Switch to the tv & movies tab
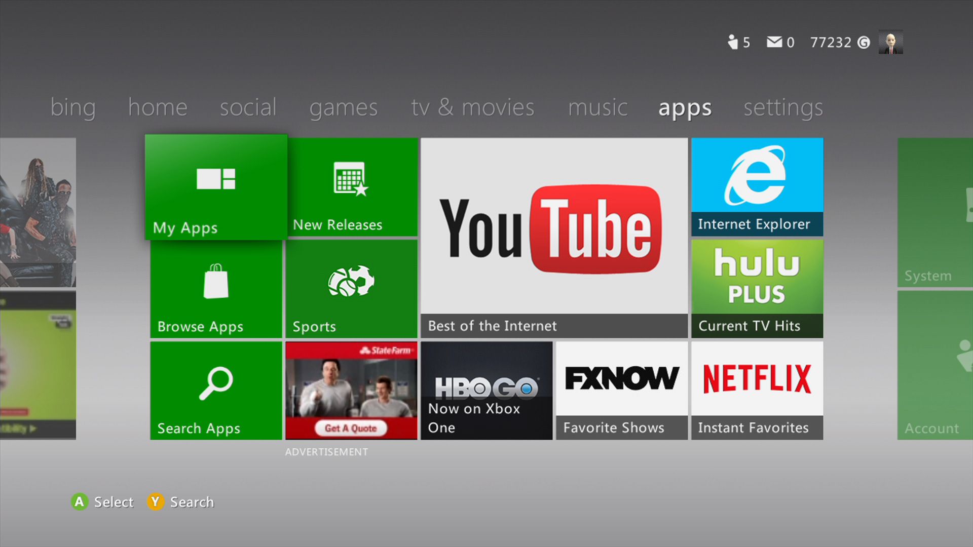Screen dimensions: 973x547 [472, 107]
